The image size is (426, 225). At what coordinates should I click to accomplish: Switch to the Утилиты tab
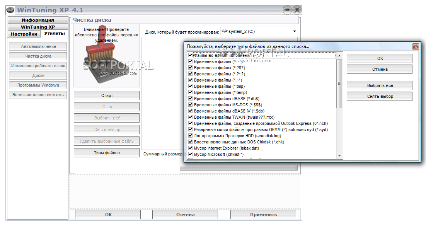[55, 33]
